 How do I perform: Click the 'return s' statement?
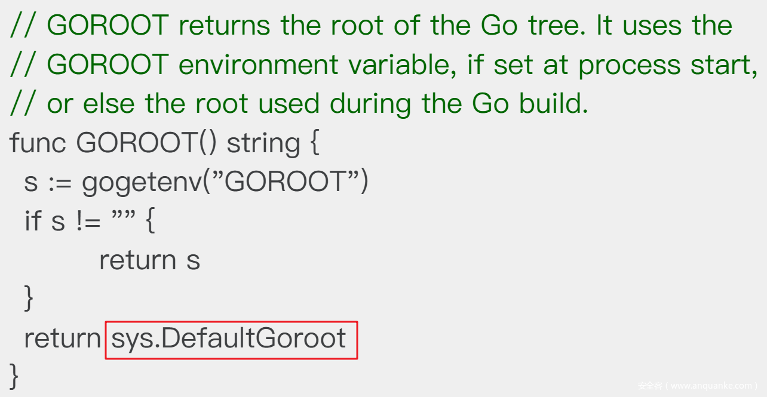[149, 260]
